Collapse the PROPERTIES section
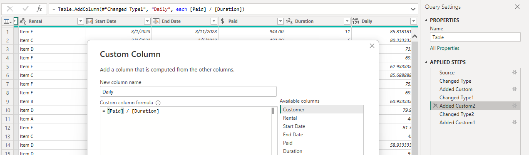Viewport: 529px width, 155px height. pos(426,20)
